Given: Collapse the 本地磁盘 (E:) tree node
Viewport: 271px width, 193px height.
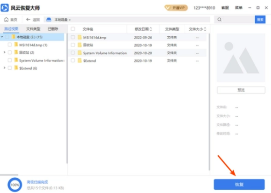Looking at the screenshot, I should coord(2,37).
